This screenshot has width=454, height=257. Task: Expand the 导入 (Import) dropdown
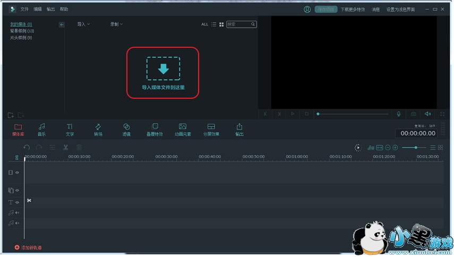83,24
